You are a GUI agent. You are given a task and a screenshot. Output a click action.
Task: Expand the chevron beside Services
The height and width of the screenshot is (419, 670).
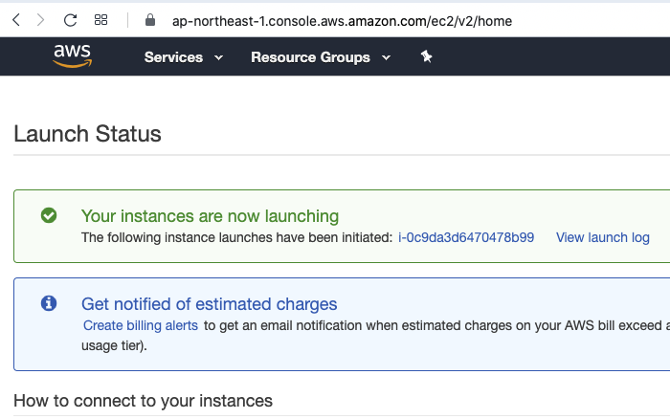pos(218,57)
